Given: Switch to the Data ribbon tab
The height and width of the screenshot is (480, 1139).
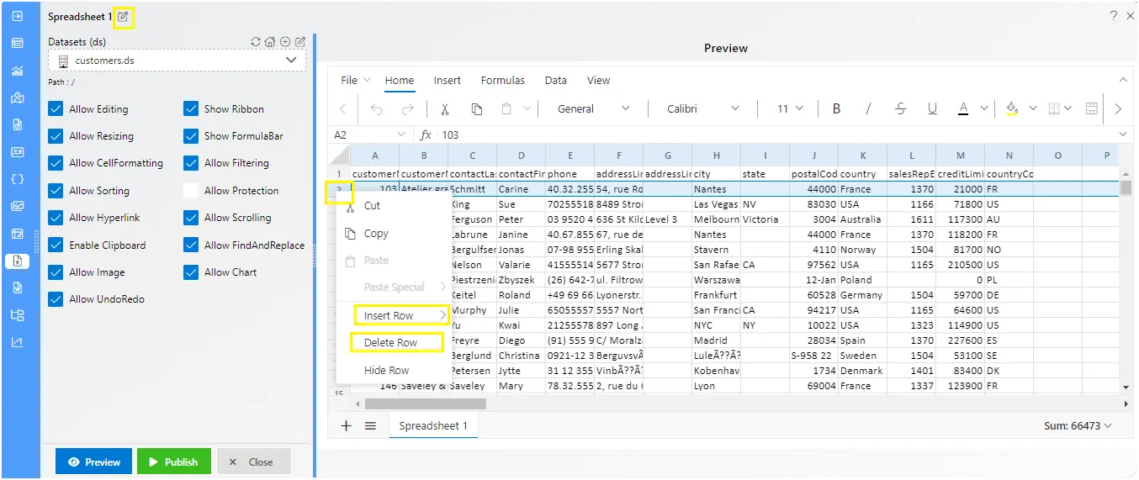Looking at the screenshot, I should 555,81.
